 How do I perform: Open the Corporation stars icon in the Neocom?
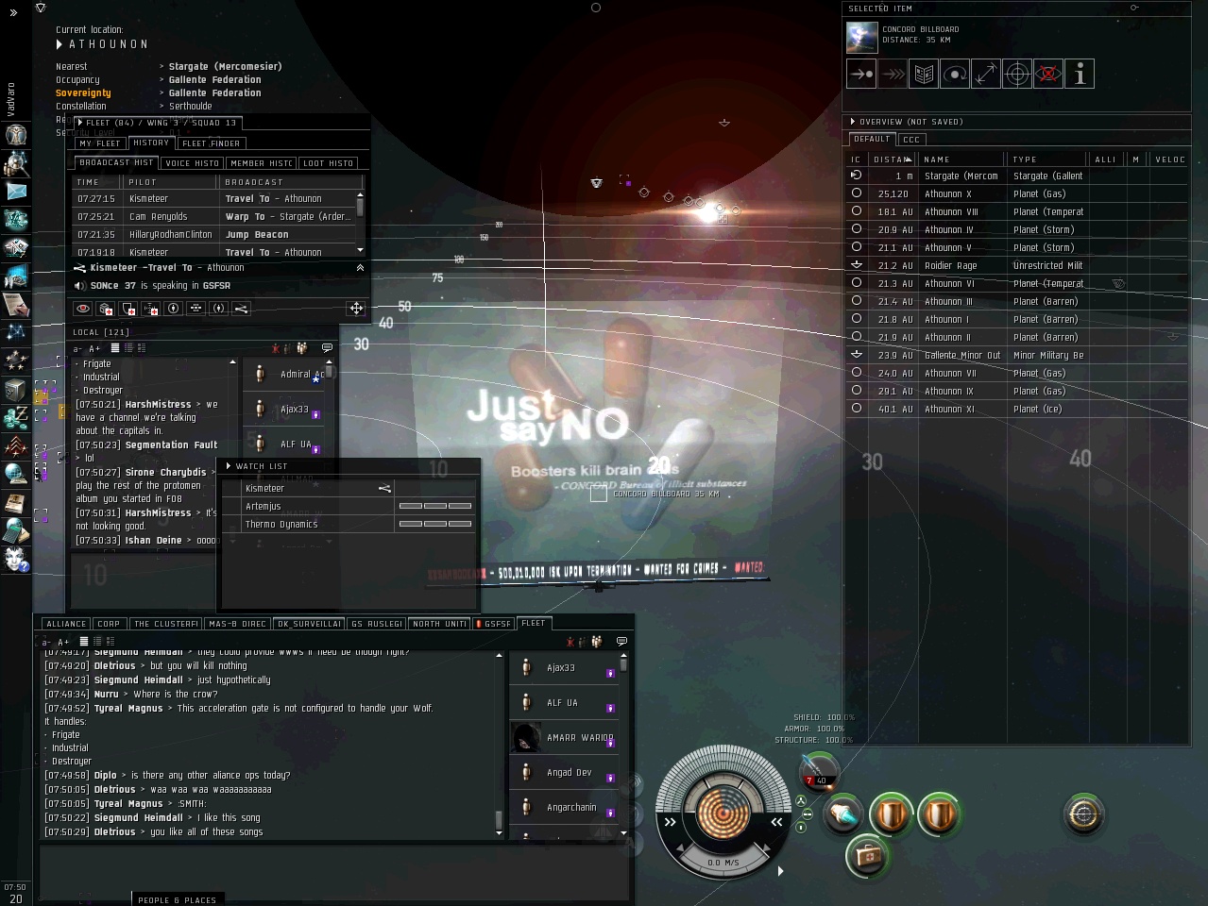point(15,361)
